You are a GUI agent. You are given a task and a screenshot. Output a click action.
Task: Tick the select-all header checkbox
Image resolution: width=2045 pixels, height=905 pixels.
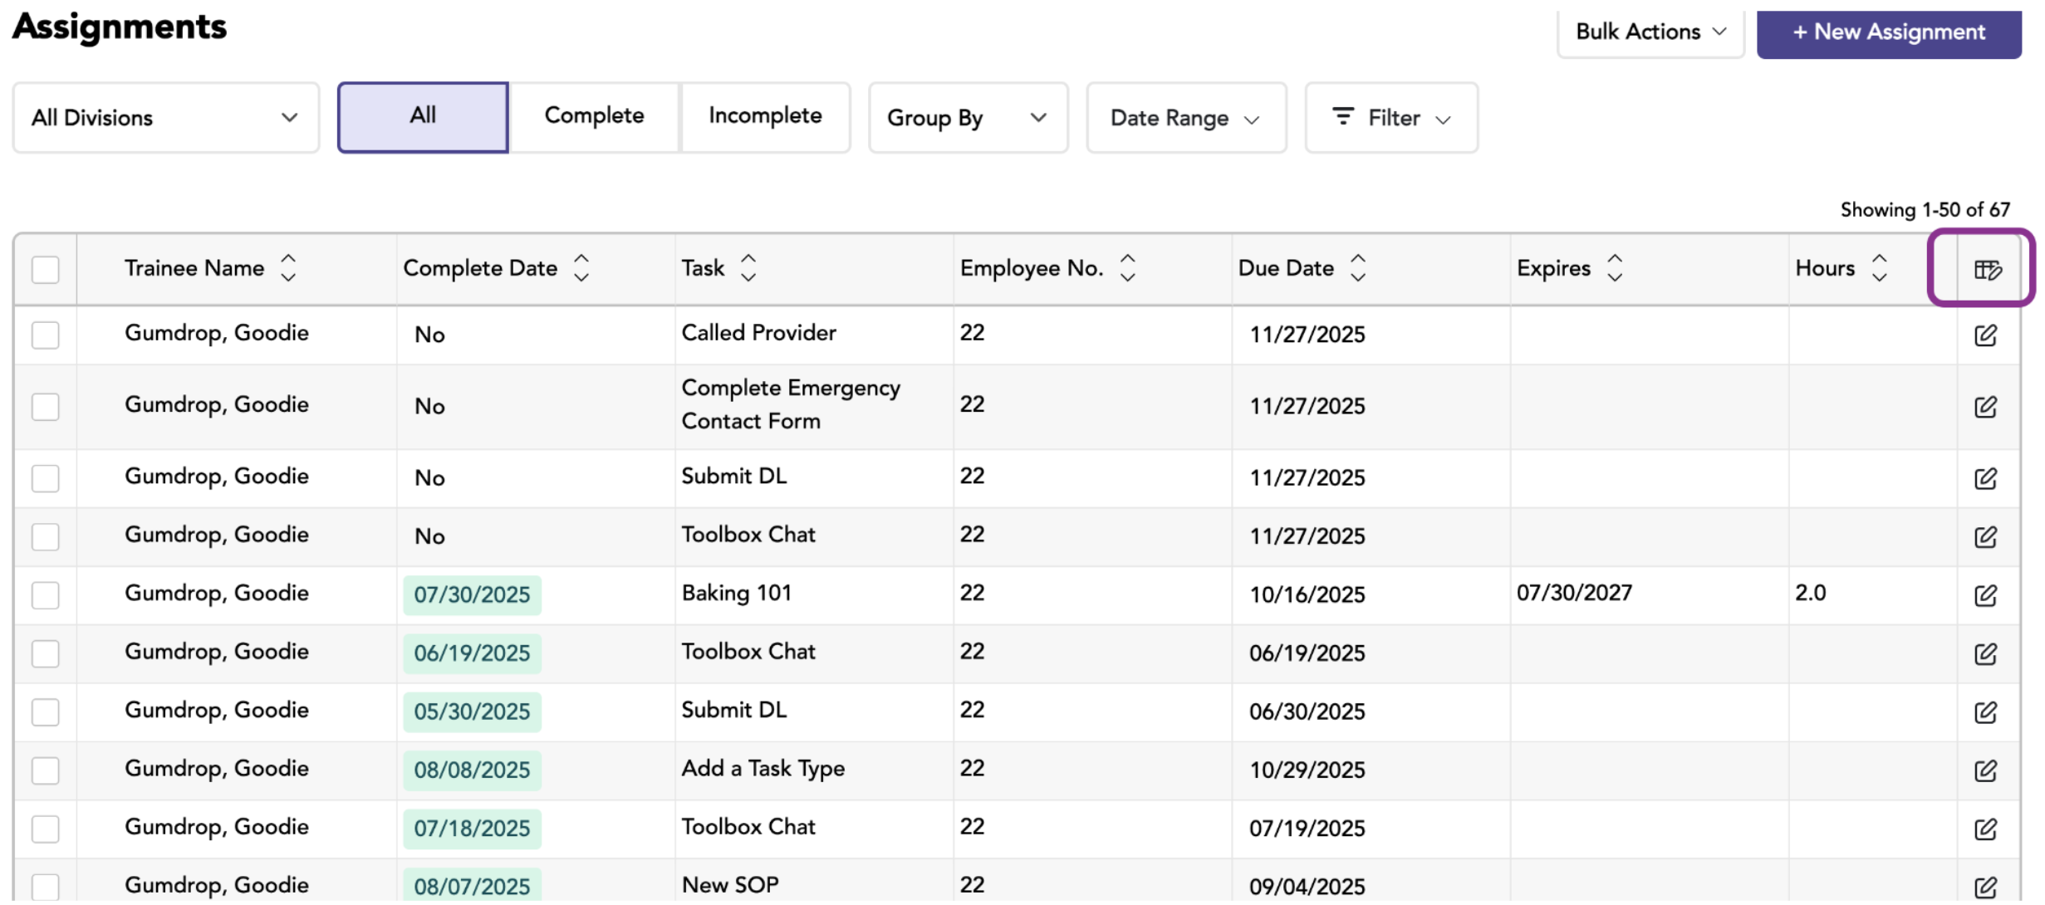click(46, 270)
